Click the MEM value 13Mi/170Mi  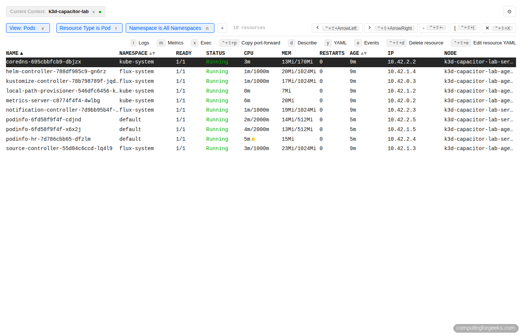pyautogui.click(x=297, y=62)
